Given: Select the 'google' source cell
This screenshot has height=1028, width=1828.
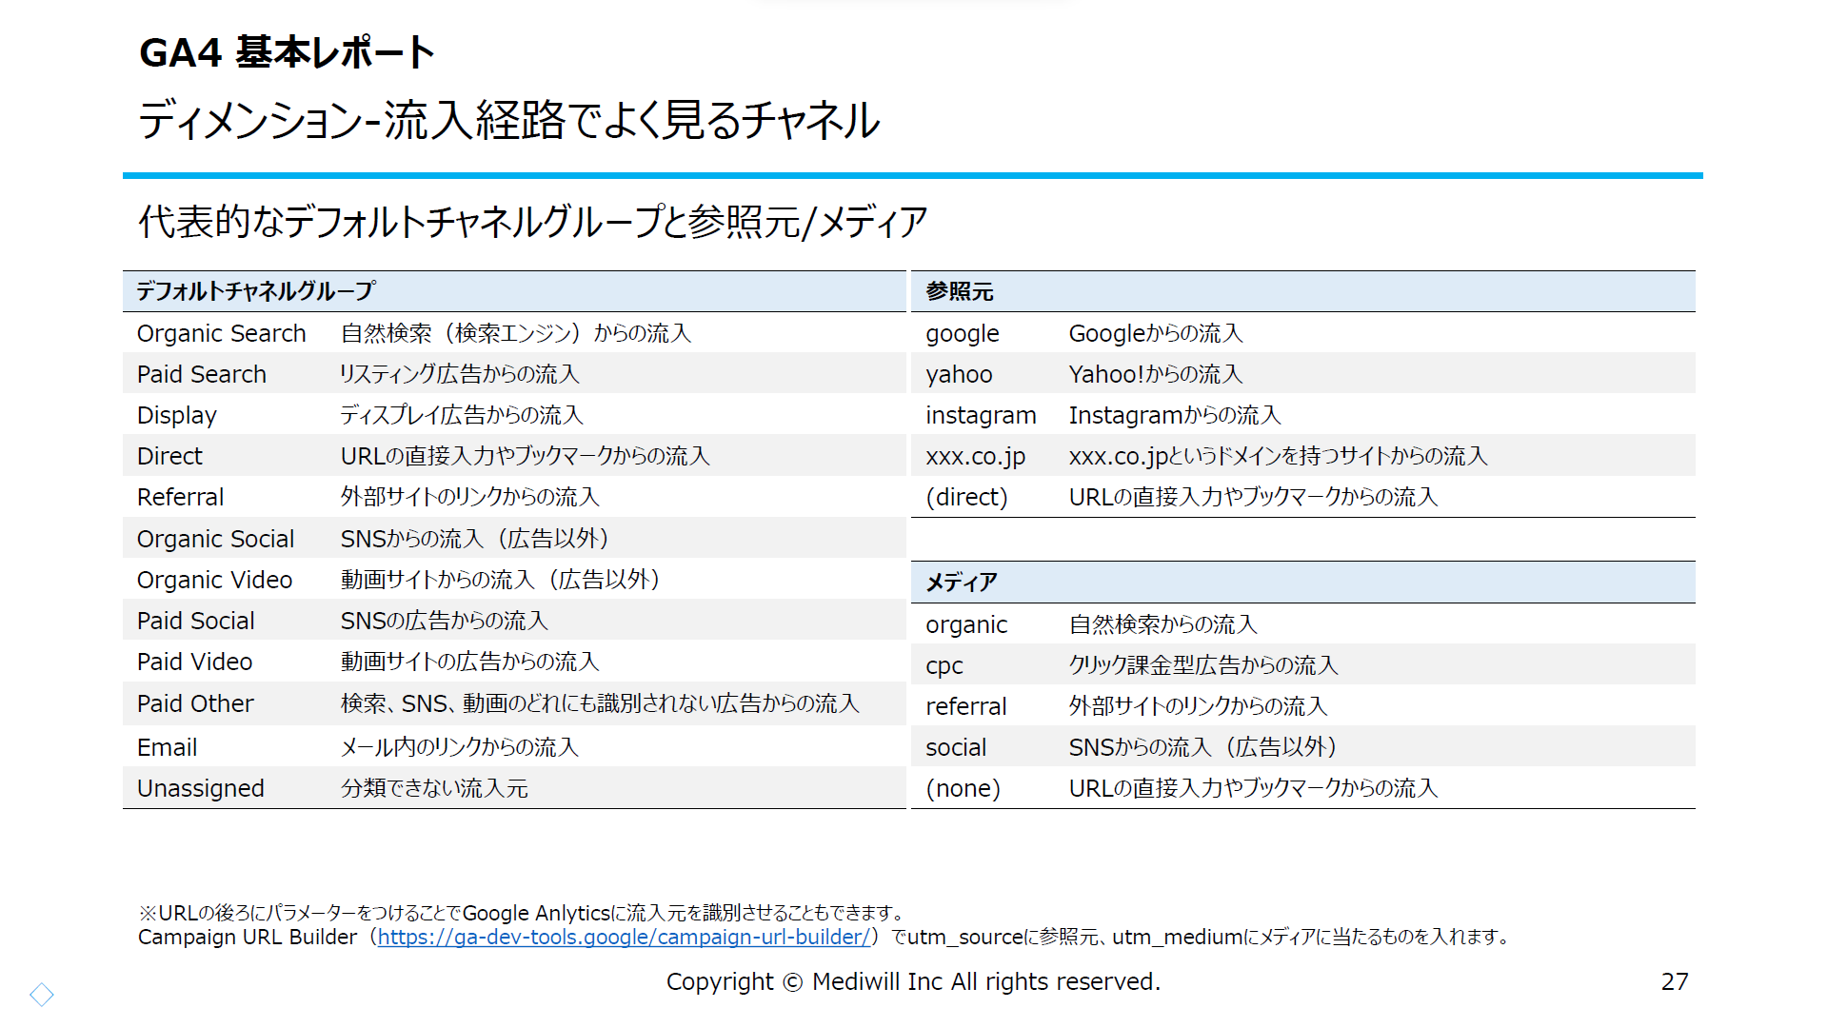Looking at the screenshot, I should coord(963,333).
